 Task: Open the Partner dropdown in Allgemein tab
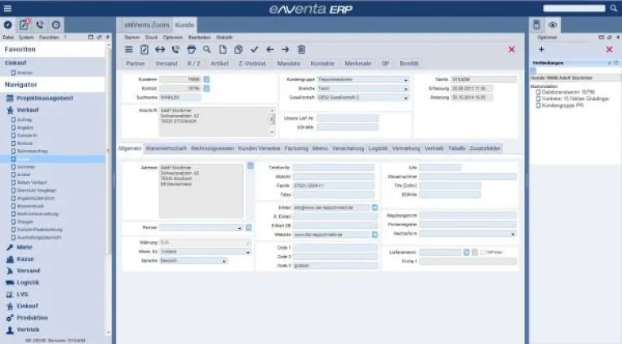(239, 228)
